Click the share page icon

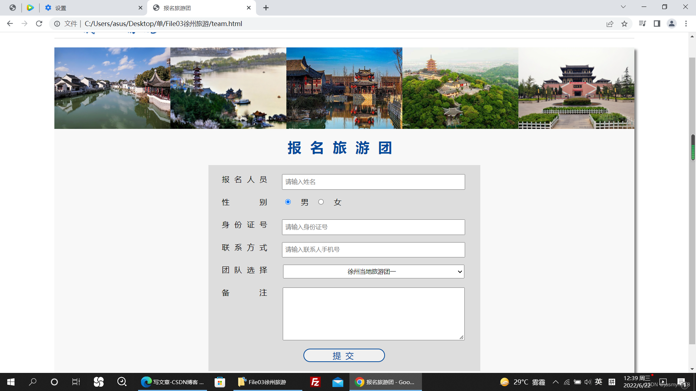(610, 24)
